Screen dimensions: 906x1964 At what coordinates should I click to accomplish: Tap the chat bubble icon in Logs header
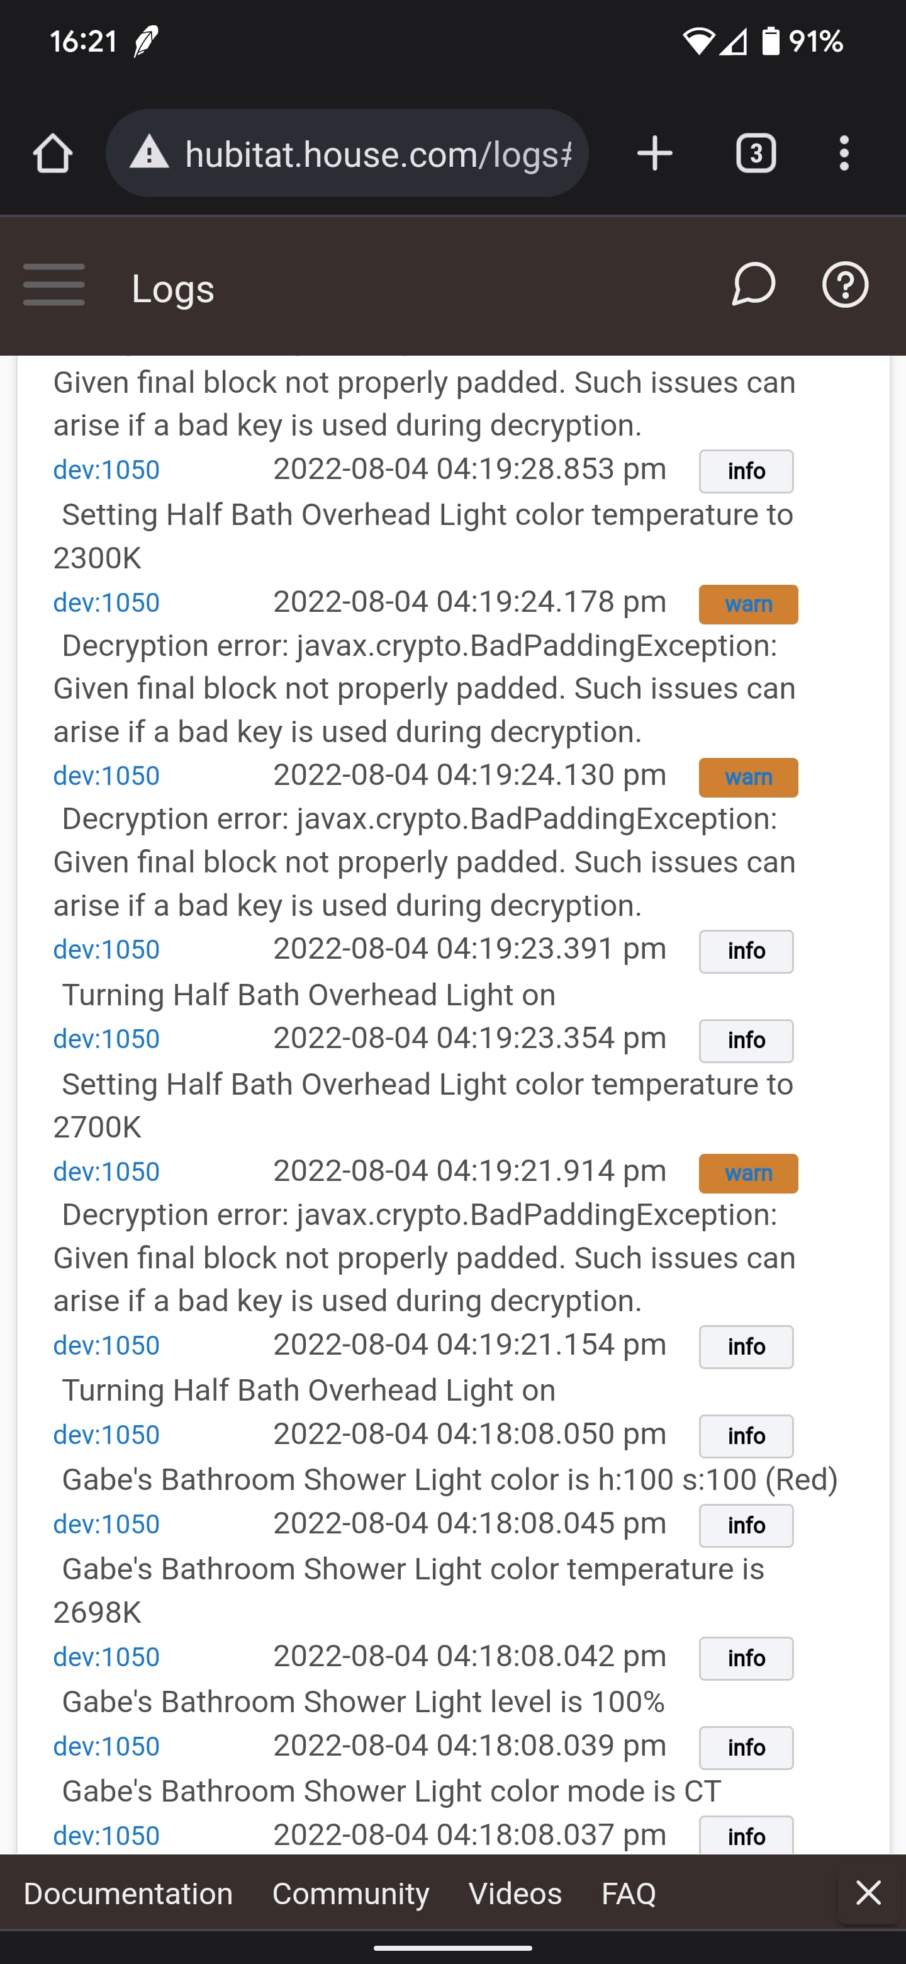[x=753, y=285]
